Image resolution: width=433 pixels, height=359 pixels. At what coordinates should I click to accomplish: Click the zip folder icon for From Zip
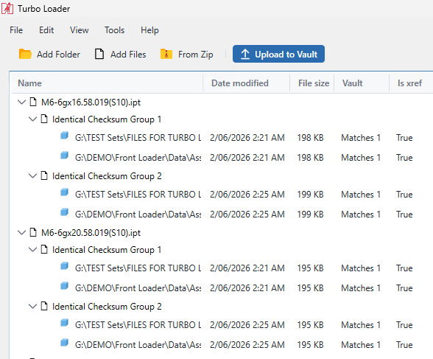(166, 54)
